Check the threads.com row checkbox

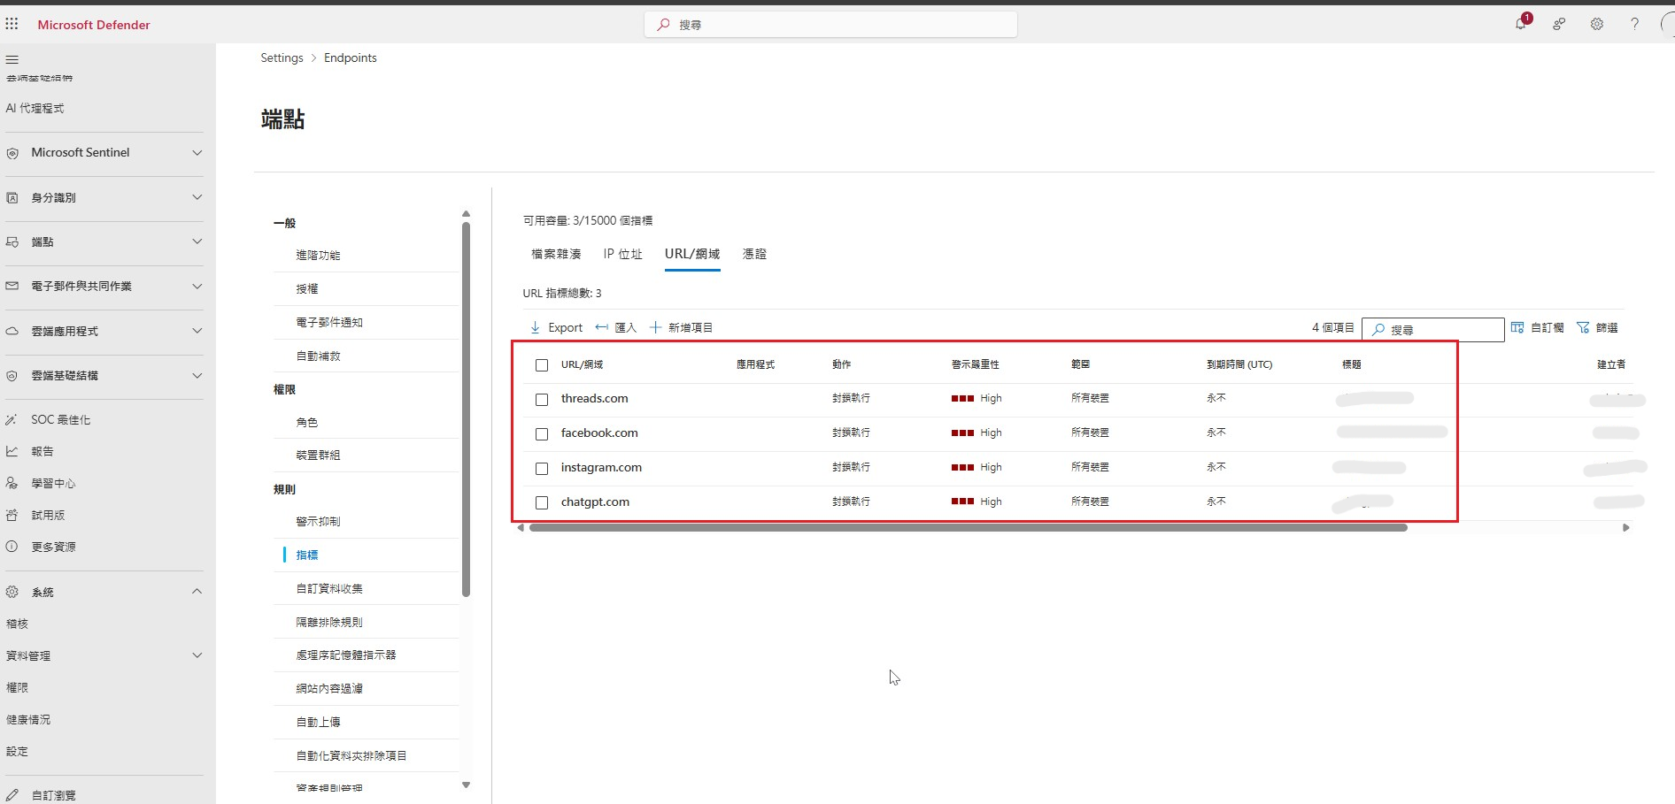coord(542,400)
